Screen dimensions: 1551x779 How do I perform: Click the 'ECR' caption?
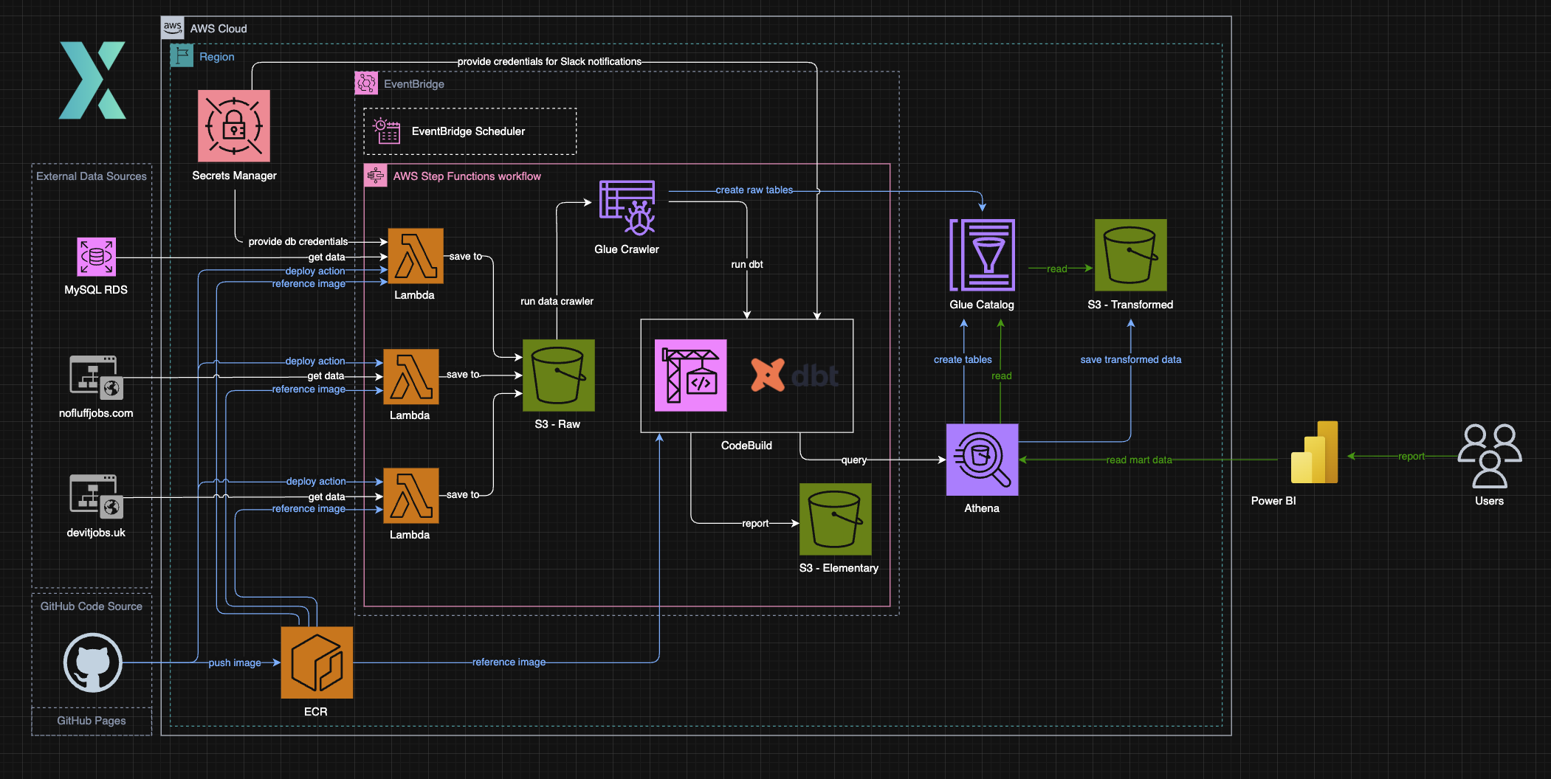tap(316, 712)
